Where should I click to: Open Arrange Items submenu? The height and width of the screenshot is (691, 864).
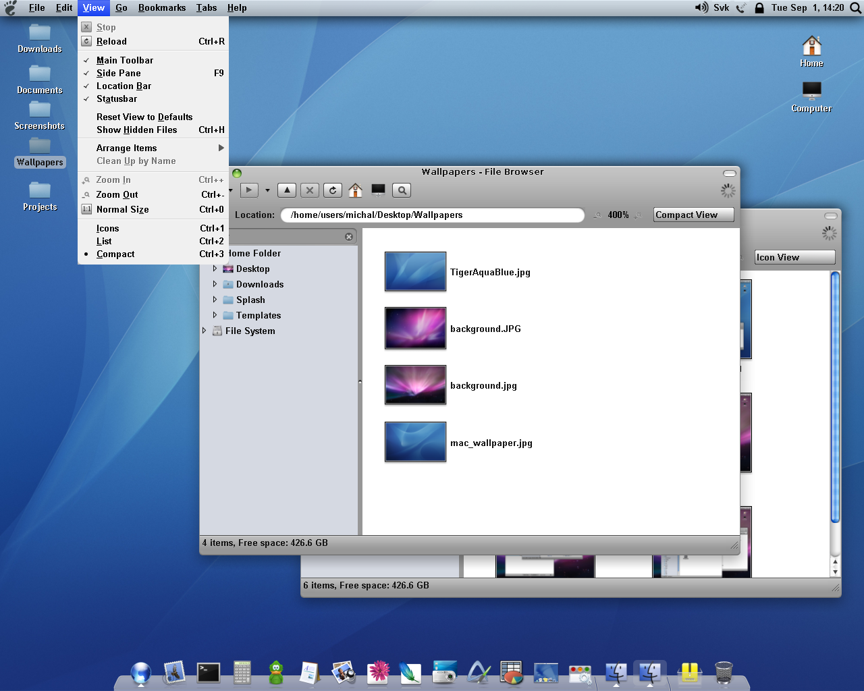tap(153, 148)
